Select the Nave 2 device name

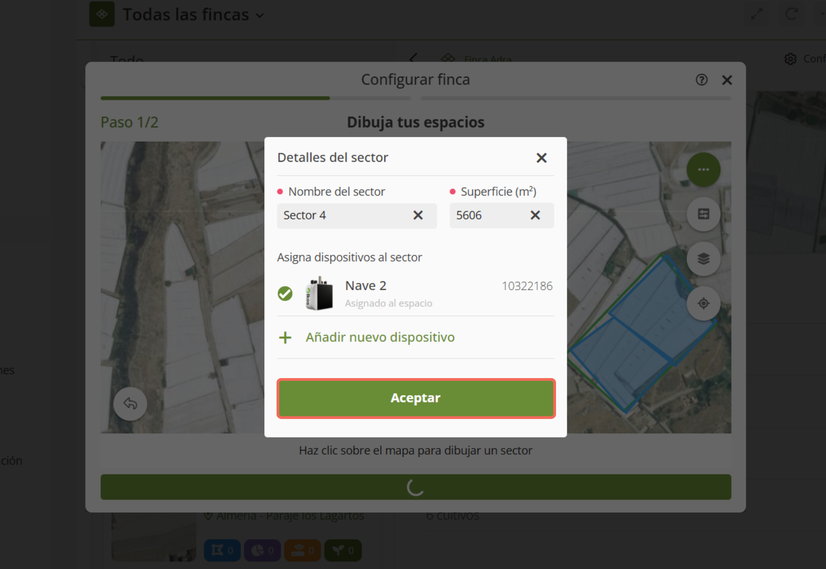pyautogui.click(x=366, y=286)
